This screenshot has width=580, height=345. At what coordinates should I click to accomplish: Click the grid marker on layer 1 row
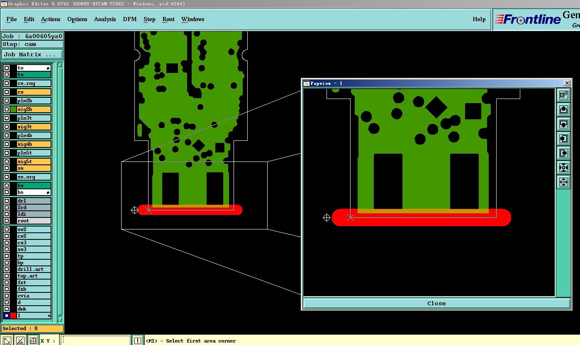(x=49, y=316)
